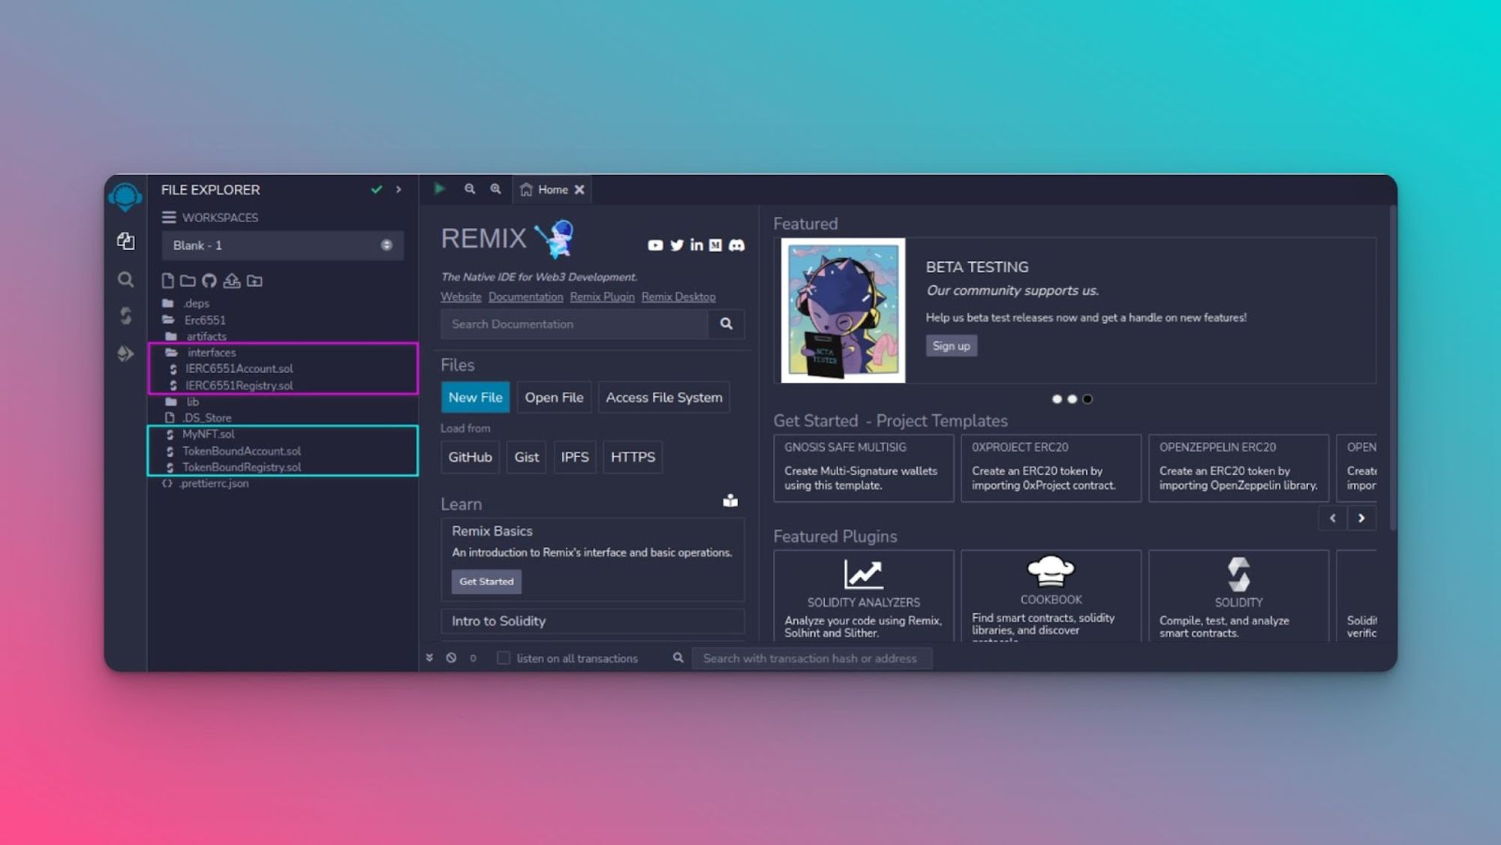Load from Gist button

[x=526, y=457]
